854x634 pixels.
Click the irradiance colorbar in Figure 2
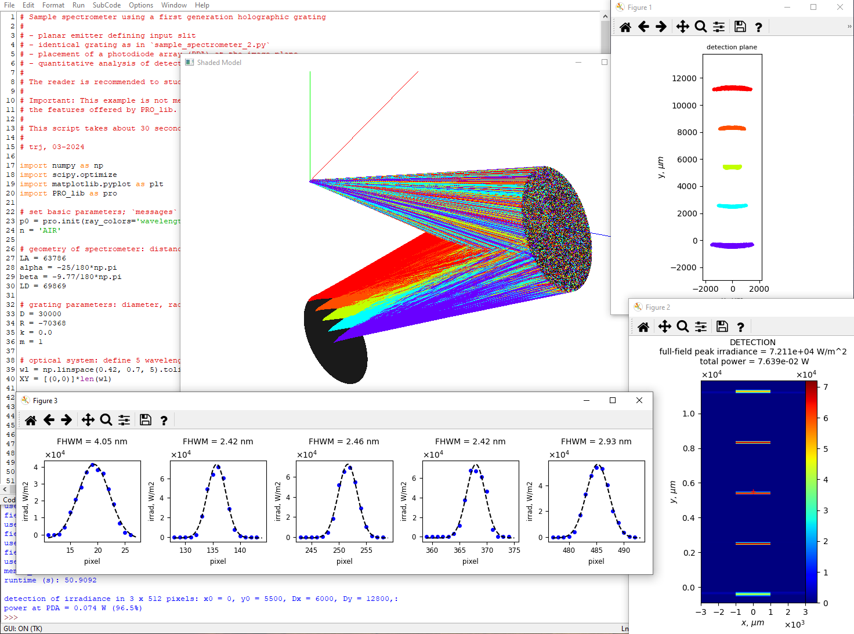[811, 492]
